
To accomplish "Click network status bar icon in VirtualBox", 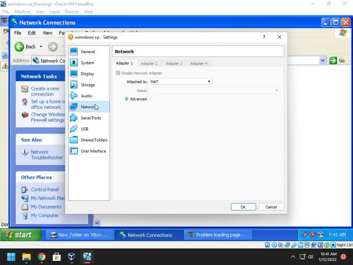I will coord(287,245).
